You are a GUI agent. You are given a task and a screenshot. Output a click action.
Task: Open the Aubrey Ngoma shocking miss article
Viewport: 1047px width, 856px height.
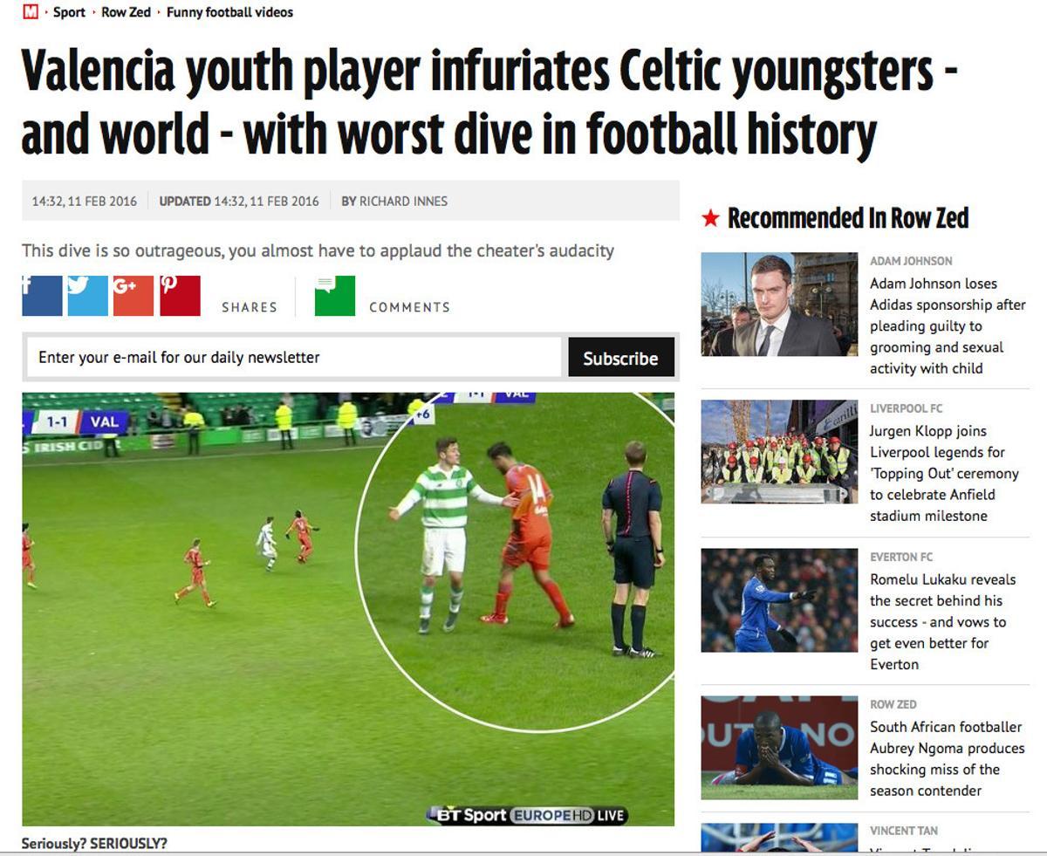tap(947, 759)
